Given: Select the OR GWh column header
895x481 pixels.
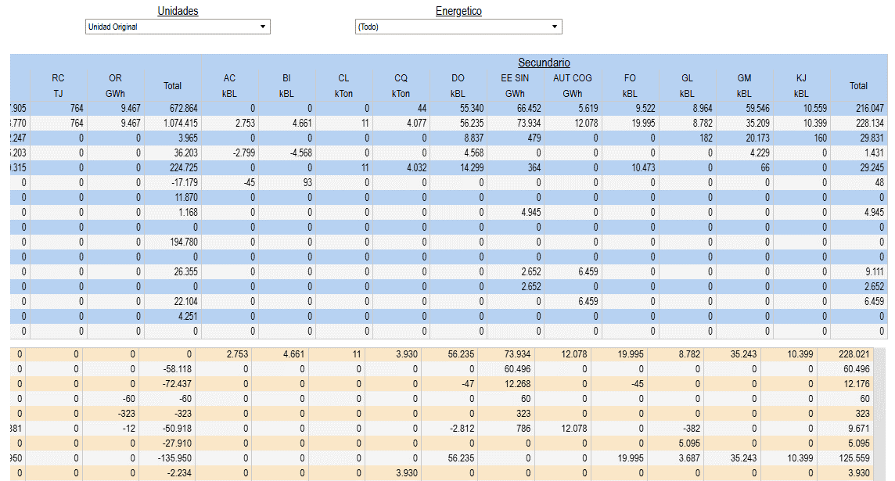Looking at the screenshot, I should [x=115, y=85].
